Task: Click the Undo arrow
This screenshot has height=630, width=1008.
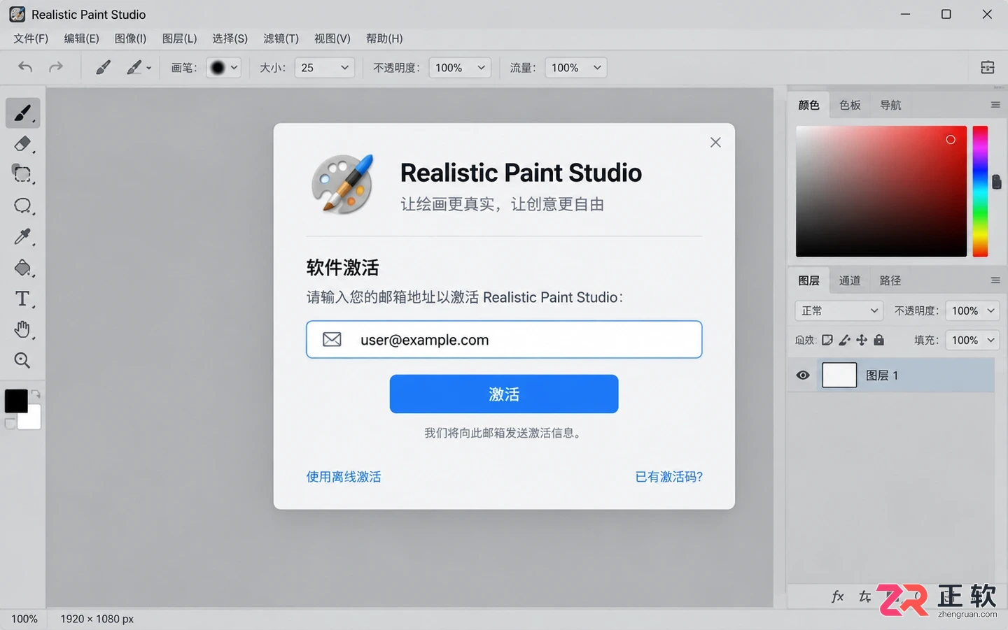Action: click(x=25, y=67)
